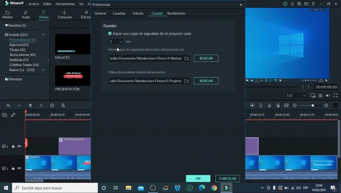Open the 1/2 preview quality dropdown
This screenshot has height=193, width=341.
pyautogui.click(x=296, y=95)
